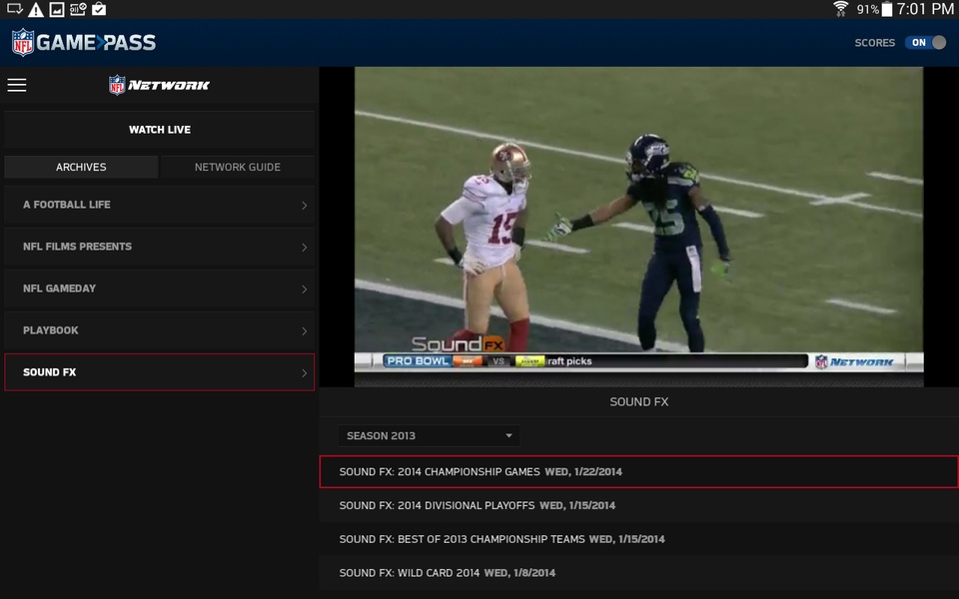
Task: Expand Sound FX chevron arrow
Action: click(x=304, y=372)
